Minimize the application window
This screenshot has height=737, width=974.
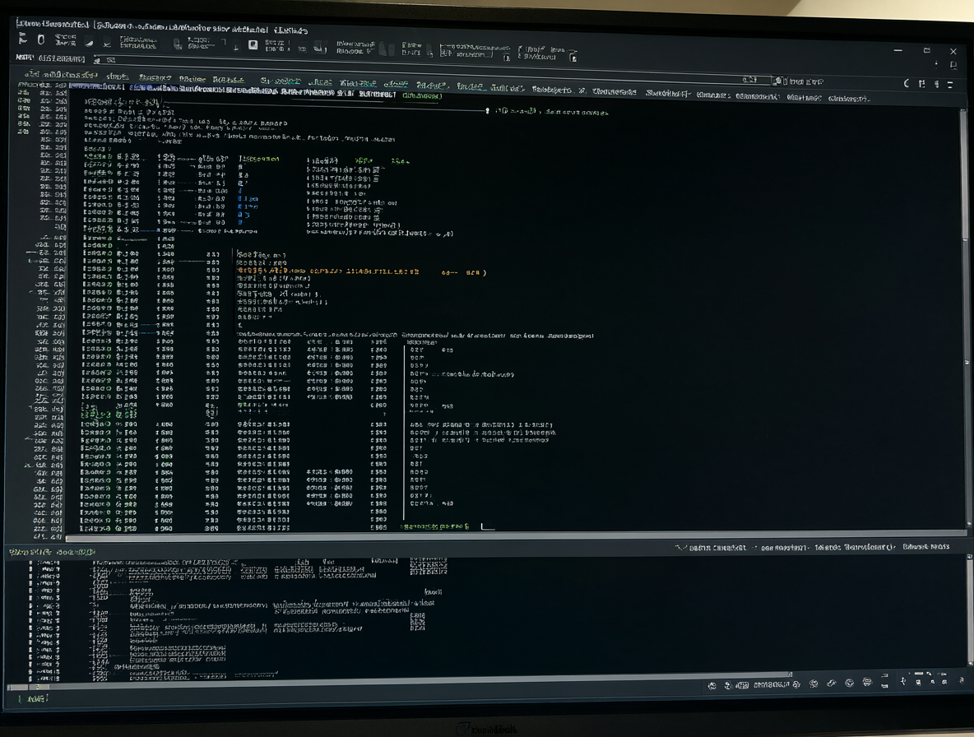(x=898, y=49)
